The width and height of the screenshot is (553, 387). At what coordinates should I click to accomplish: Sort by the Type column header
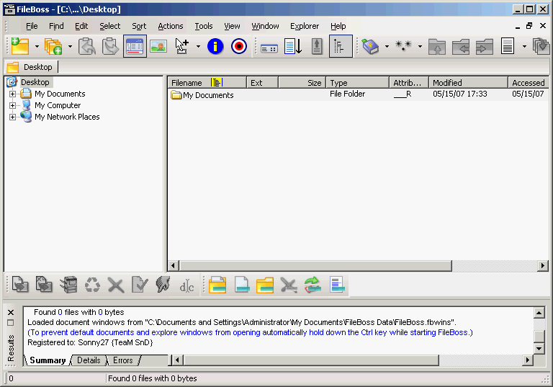358,83
